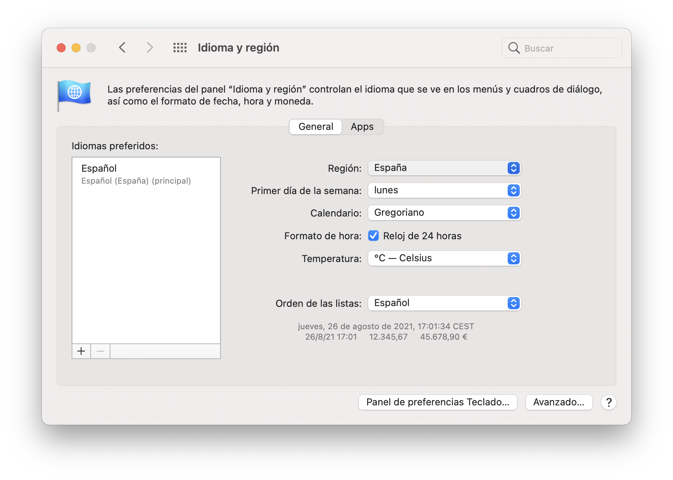Open help with the question mark icon
This screenshot has height=480, width=673.
coord(609,402)
